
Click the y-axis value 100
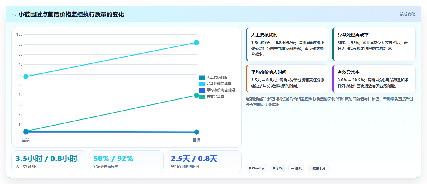(20, 34)
